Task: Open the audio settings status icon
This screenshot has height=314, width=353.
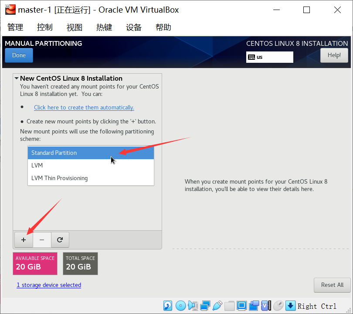Action: (x=193, y=306)
